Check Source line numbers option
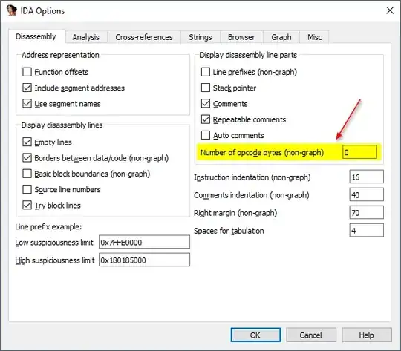 pos(27,189)
